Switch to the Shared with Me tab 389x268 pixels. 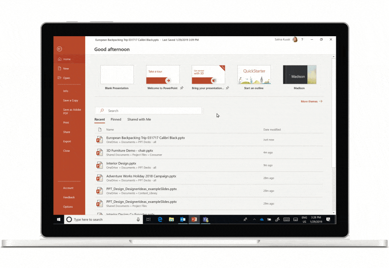point(139,119)
